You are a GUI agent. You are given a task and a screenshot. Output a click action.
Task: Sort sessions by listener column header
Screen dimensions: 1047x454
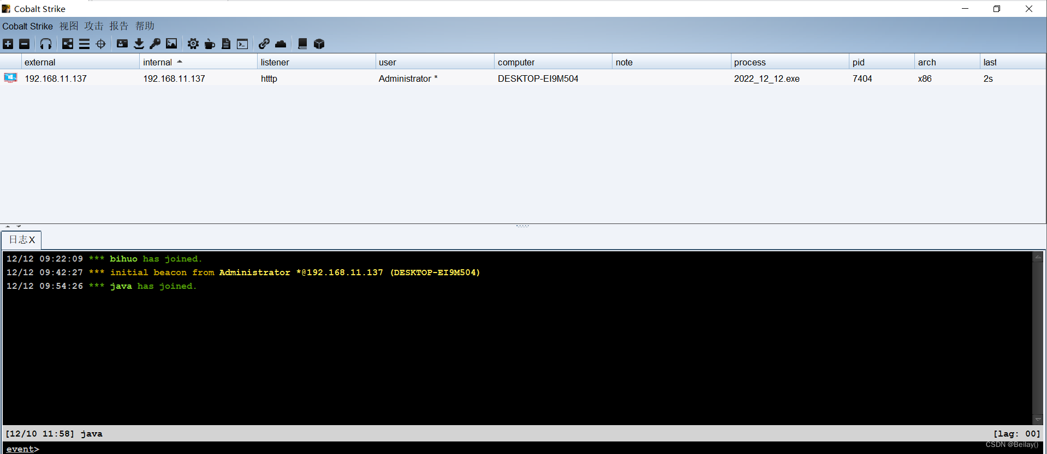[x=317, y=62]
